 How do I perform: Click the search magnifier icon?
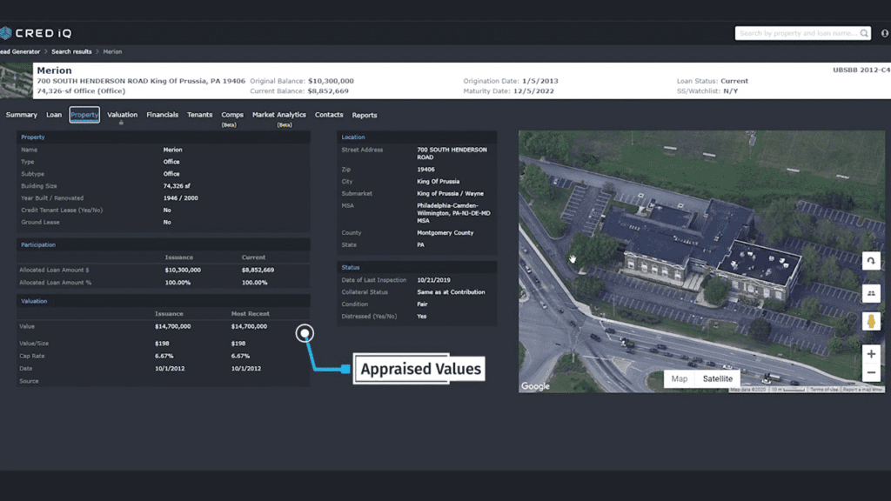[863, 33]
